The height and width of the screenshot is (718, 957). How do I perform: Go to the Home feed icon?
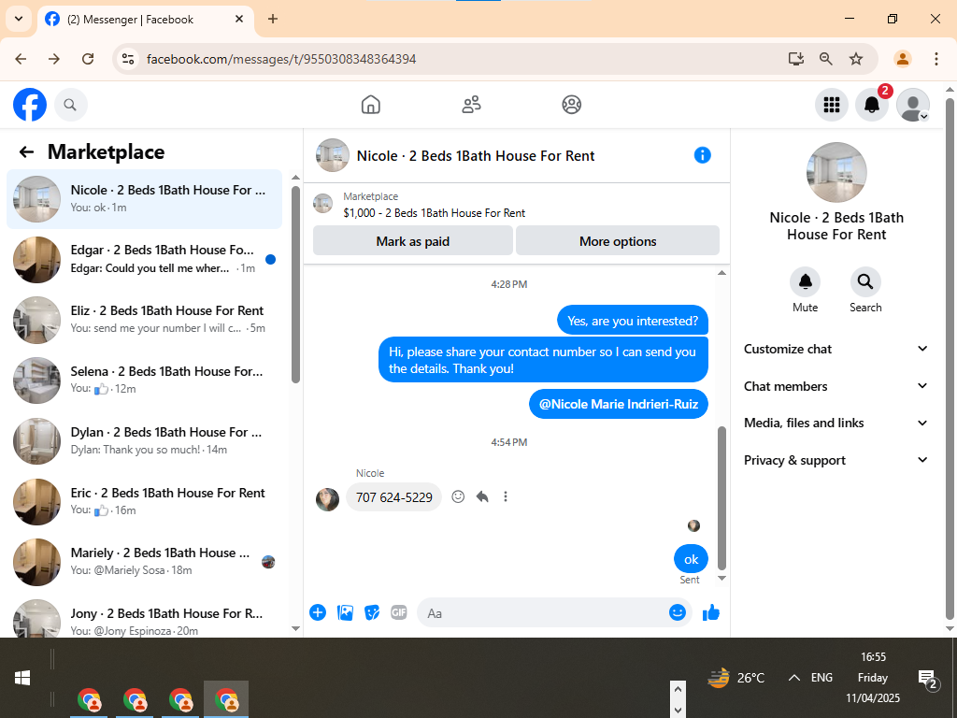[x=370, y=105]
